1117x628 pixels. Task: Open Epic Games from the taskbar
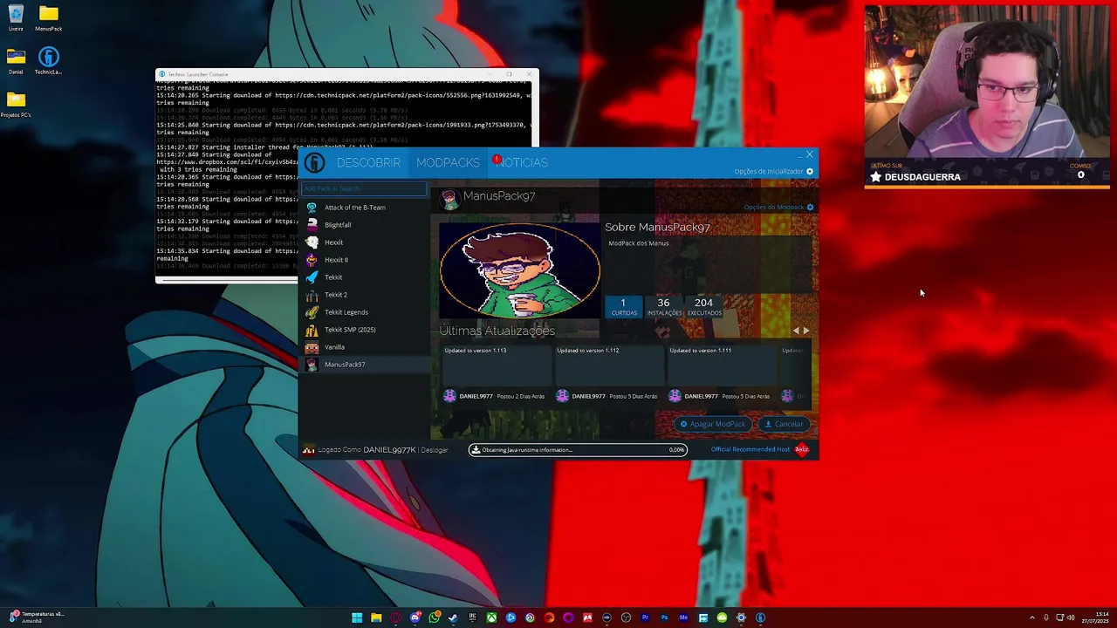coord(472,618)
